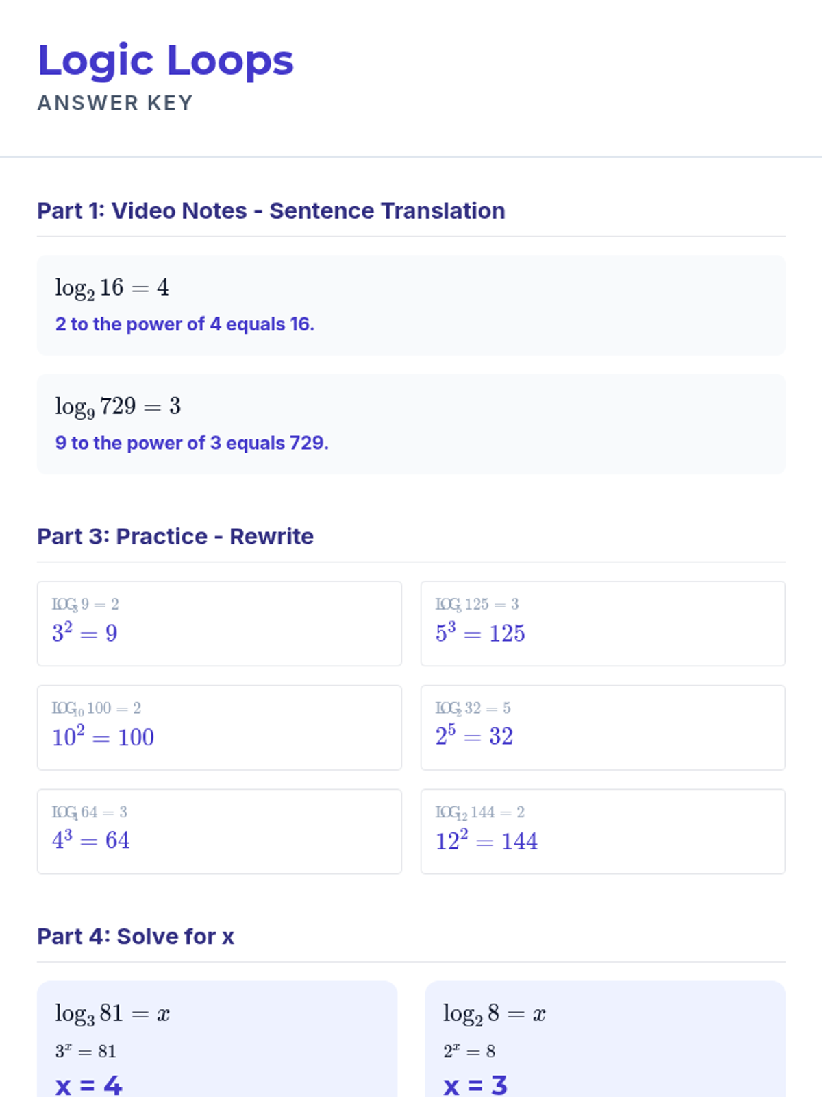Select the 2 to the fifth equals 32 answer
This screenshot has width=822, height=1097.
coord(474,736)
